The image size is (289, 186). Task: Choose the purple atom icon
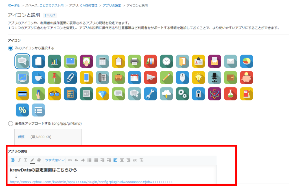click(214, 94)
